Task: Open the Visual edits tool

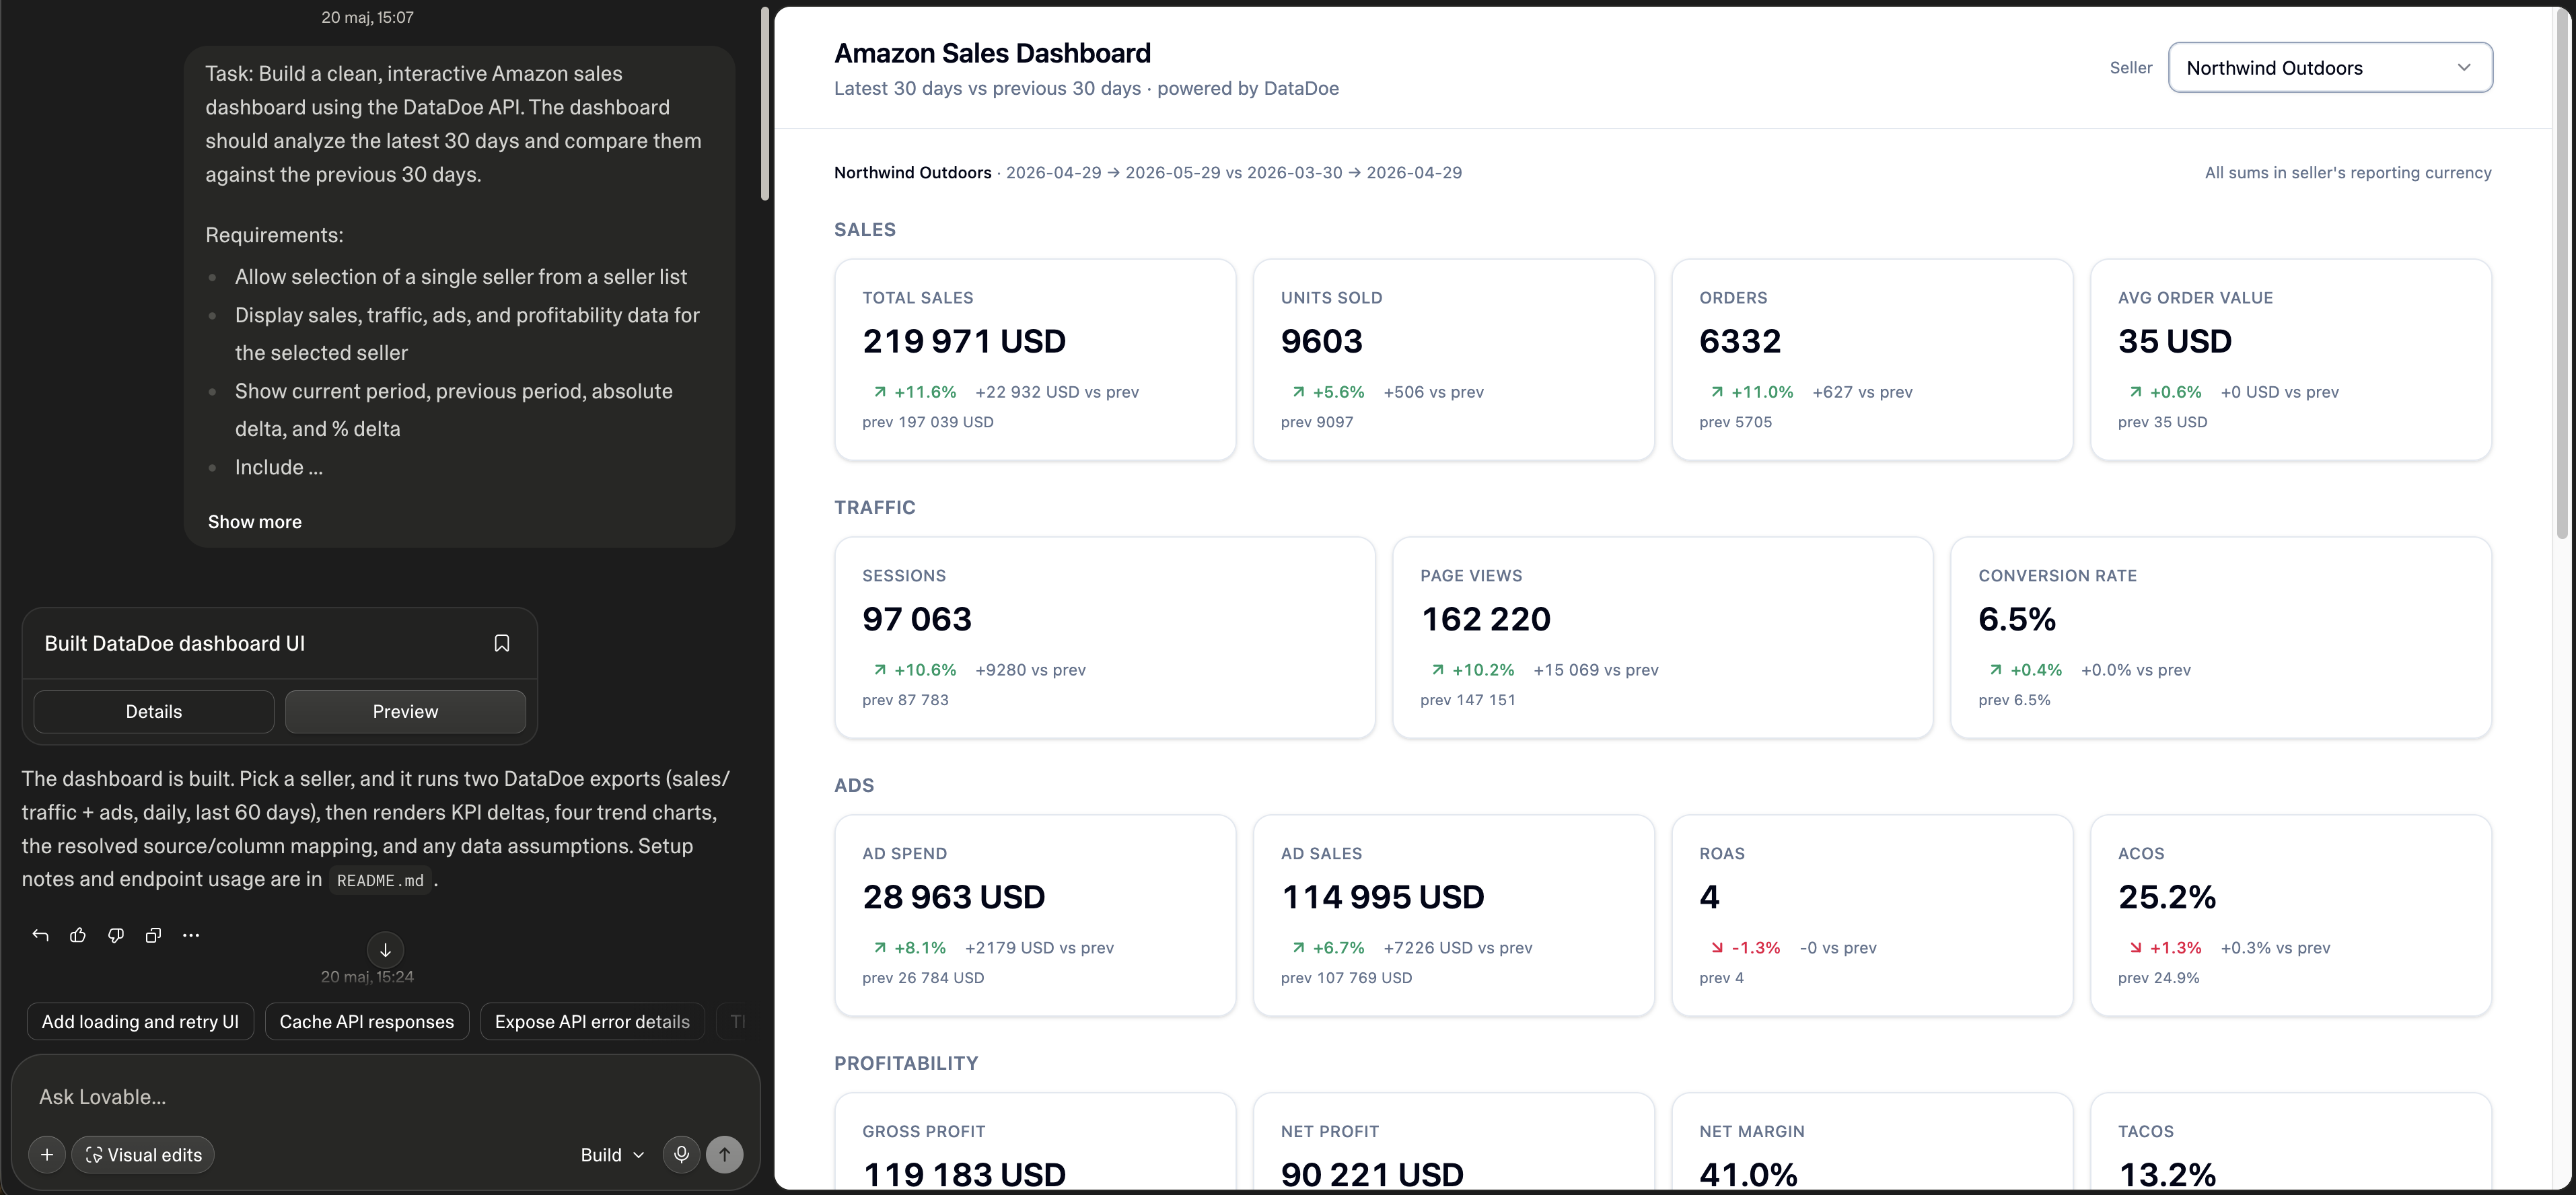Action: point(143,1154)
